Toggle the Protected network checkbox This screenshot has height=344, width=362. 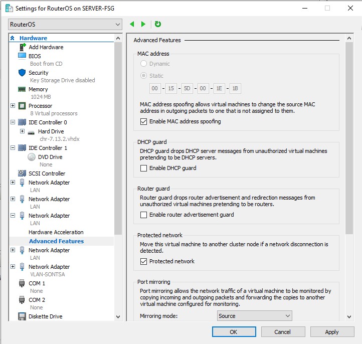tap(143, 261)
